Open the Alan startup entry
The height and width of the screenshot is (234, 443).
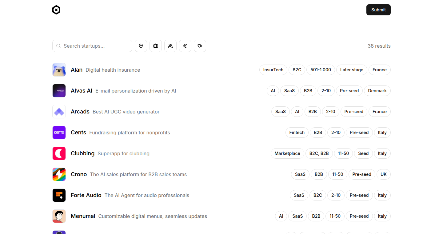(x=221, y=70)
